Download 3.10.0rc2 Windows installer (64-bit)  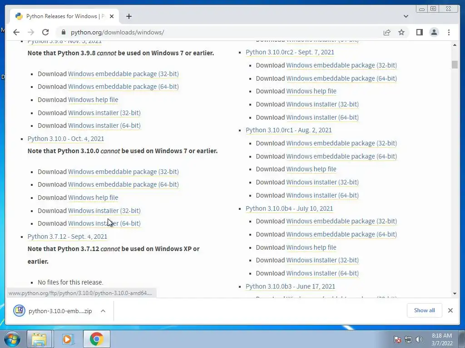322,117
